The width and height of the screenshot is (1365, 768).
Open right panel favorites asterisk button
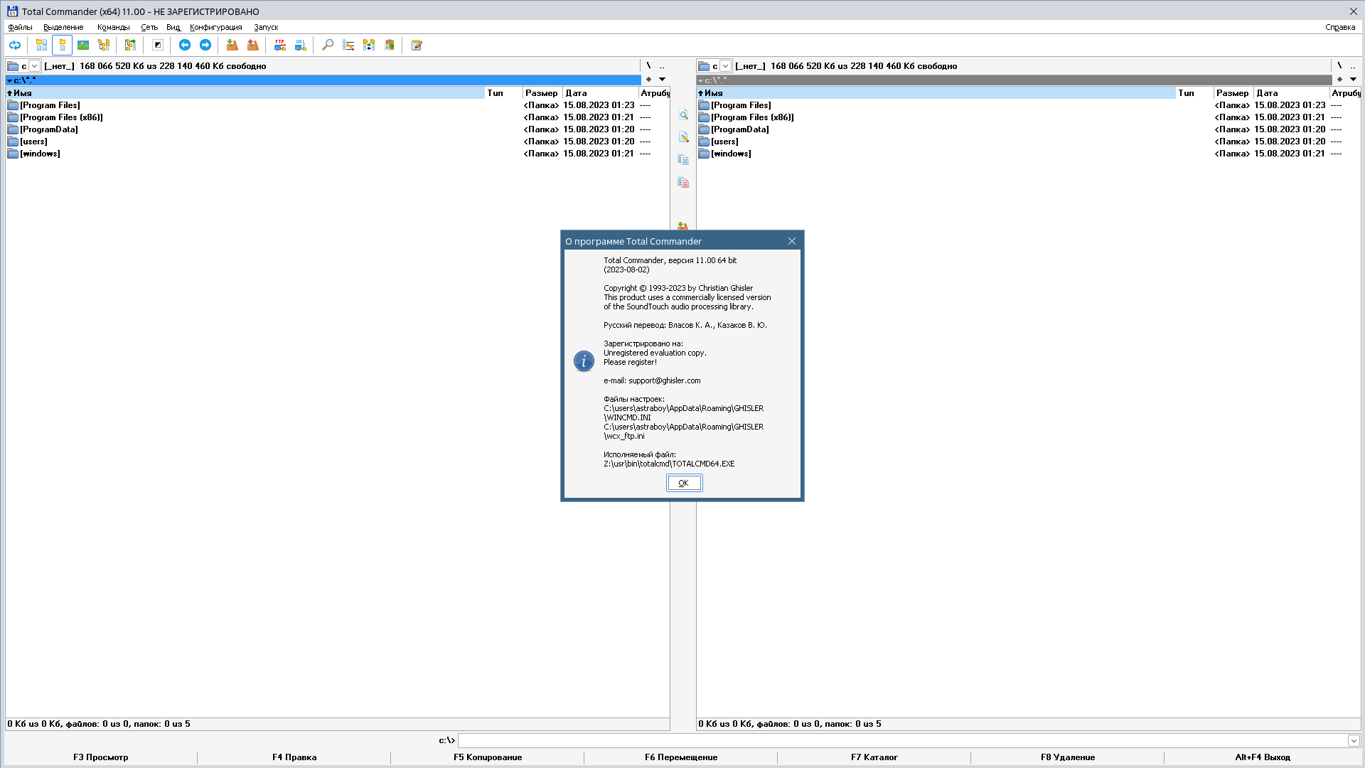(x=1339, y=80)
